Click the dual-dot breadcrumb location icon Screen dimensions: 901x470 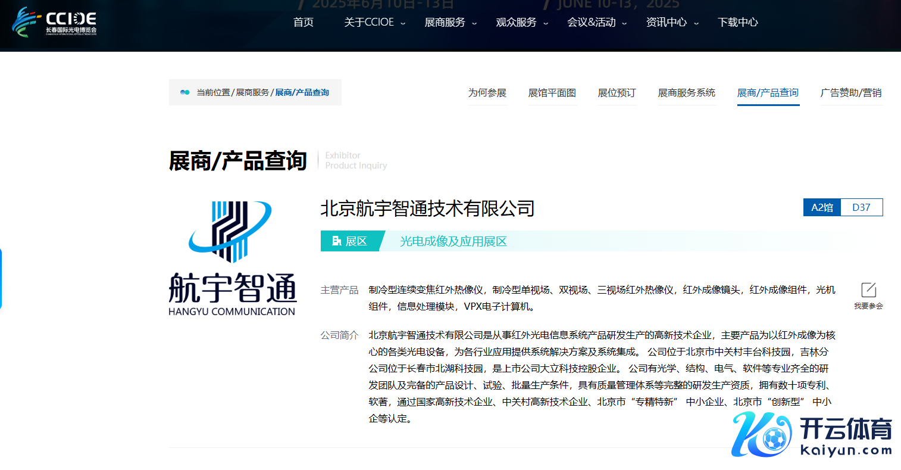click(x=186, y=92)
